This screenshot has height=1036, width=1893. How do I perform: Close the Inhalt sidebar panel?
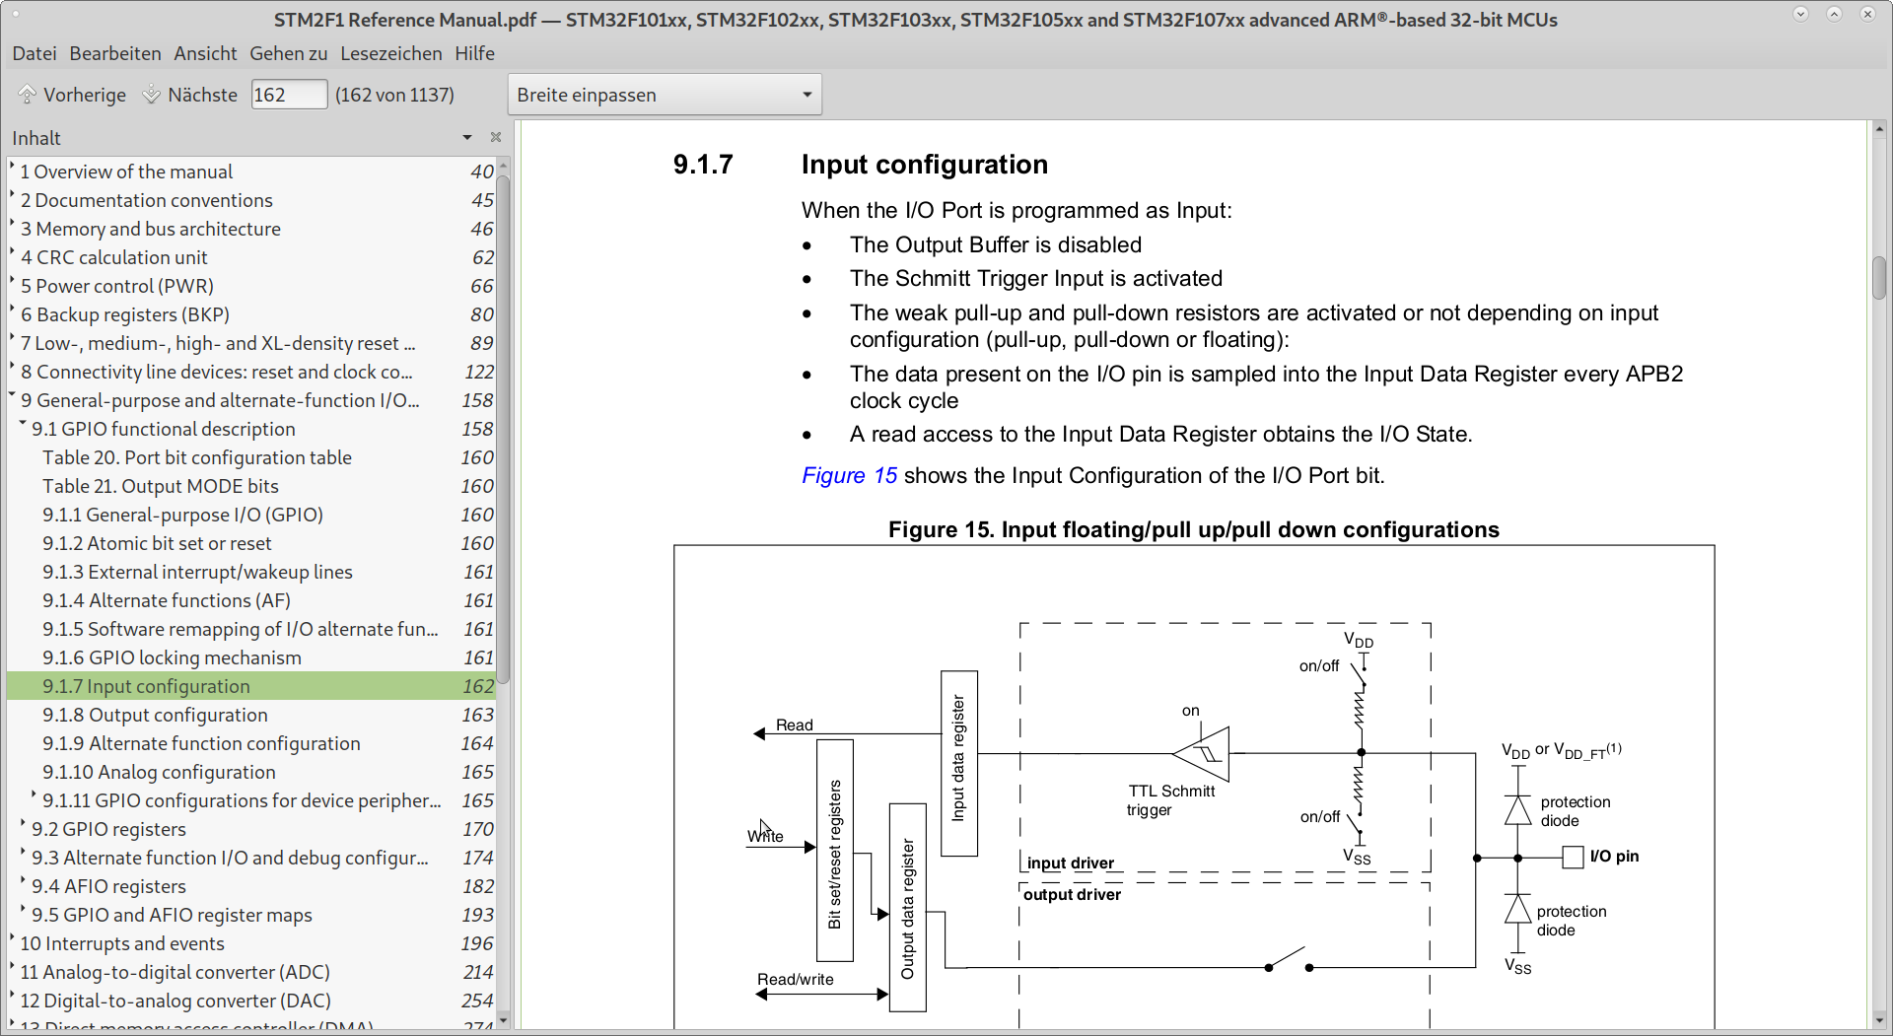click(x=496, y=137)
